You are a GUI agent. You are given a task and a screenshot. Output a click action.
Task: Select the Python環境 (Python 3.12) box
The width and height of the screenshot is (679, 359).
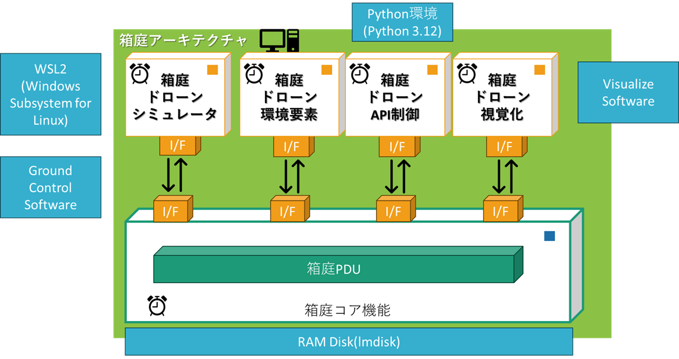402,22
